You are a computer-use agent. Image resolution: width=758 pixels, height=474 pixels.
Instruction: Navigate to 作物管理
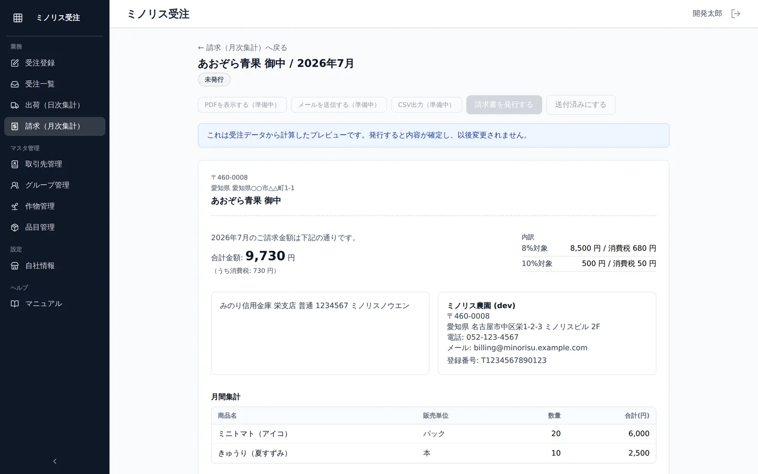click(54, 206)
